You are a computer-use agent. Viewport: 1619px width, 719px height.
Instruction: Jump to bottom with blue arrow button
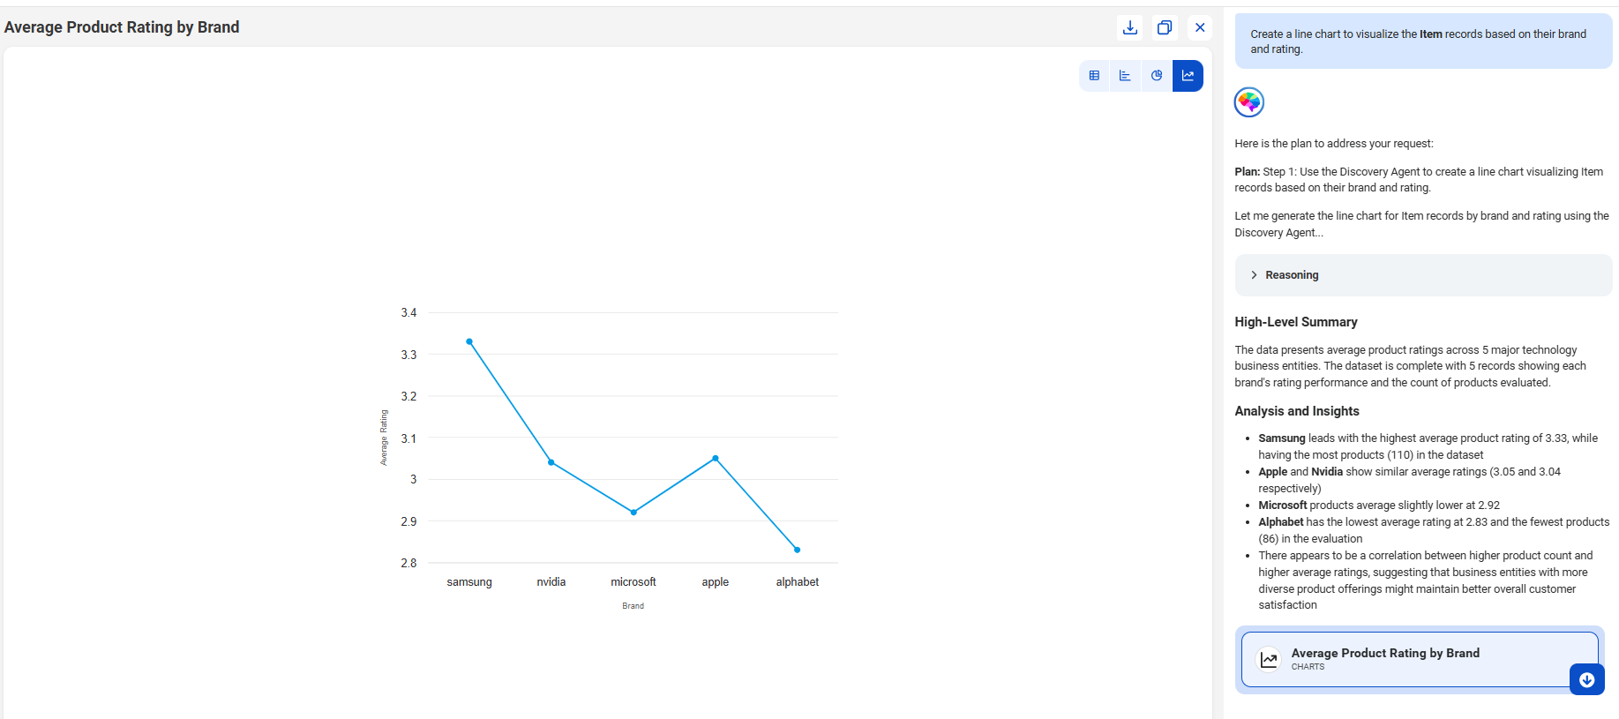pyautogui.click(x=1586, y=679)
